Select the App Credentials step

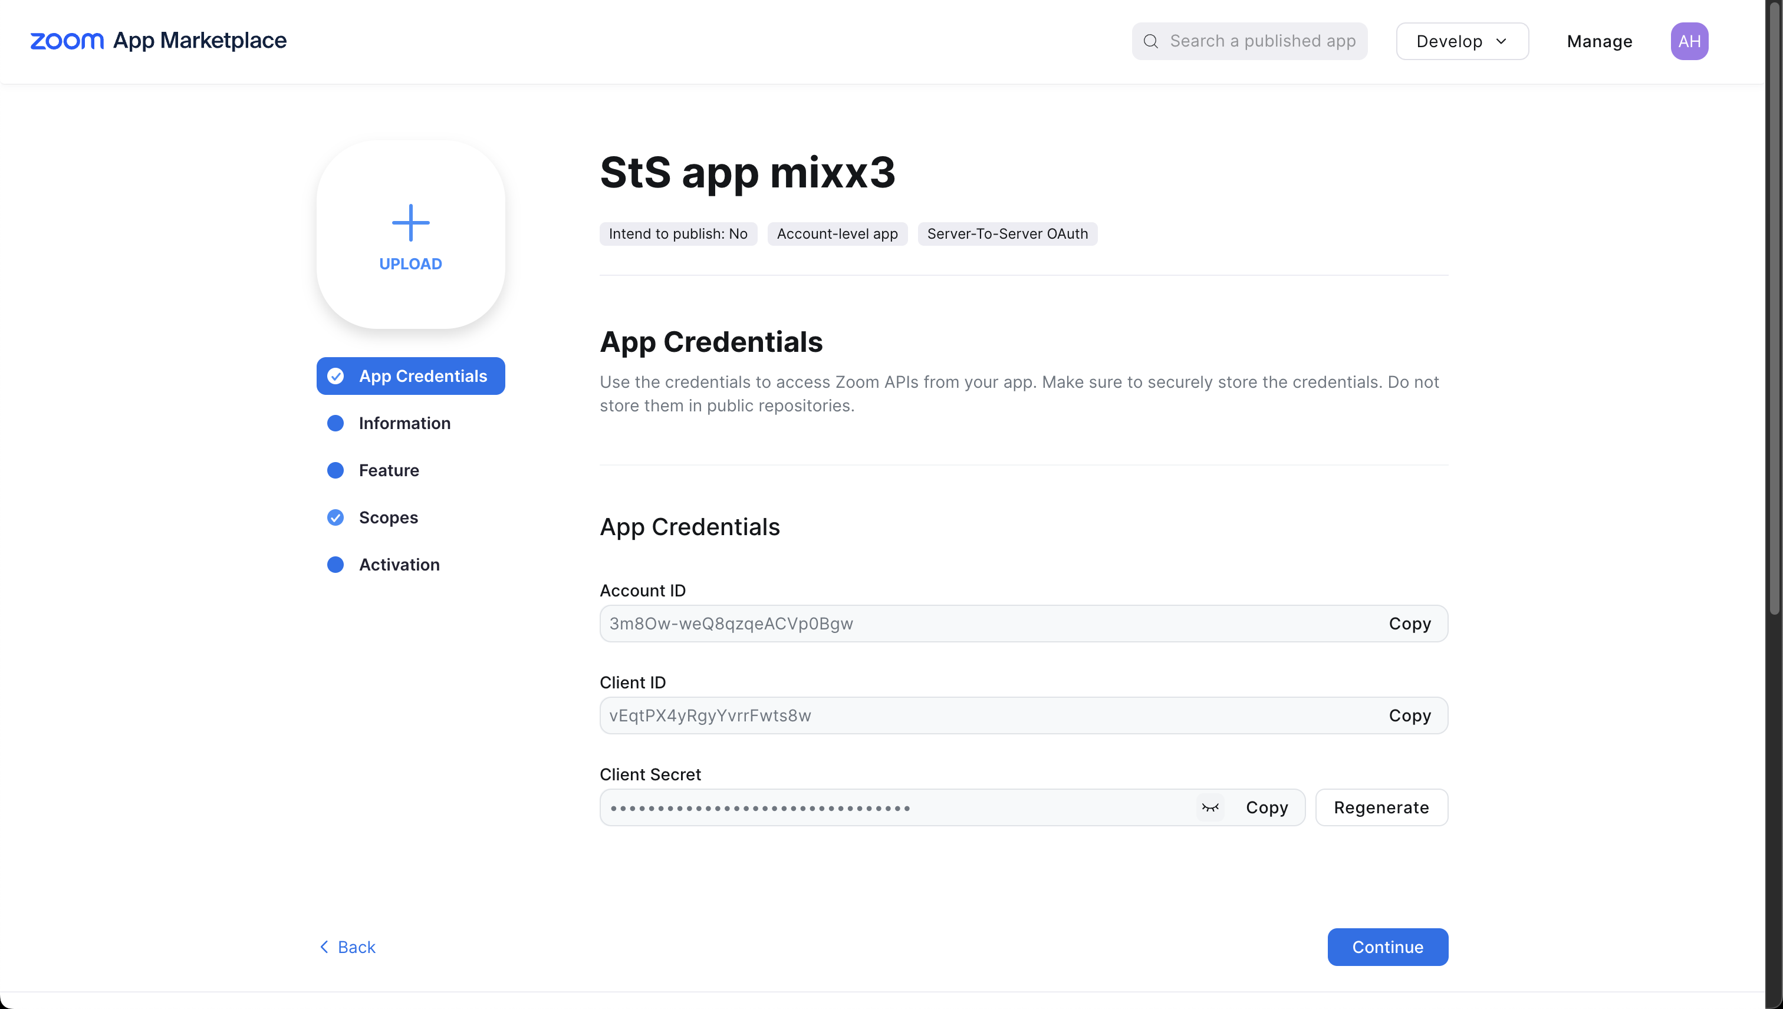point(410,376)
